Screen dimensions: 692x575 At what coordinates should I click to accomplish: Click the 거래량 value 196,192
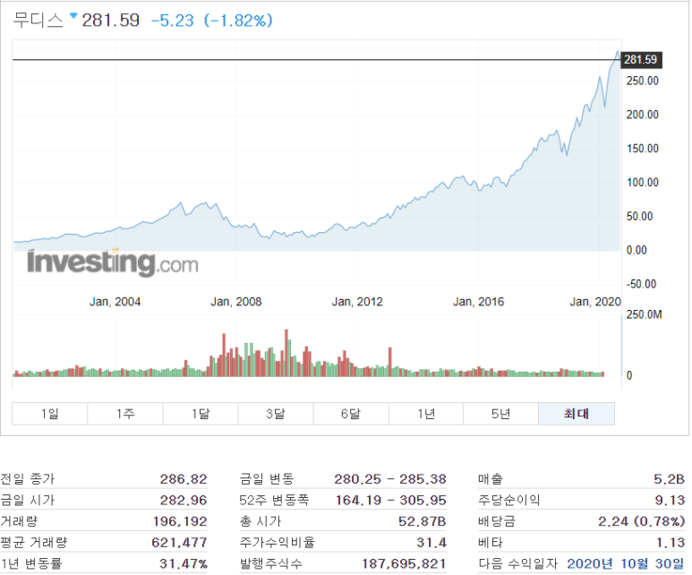click(x=180, y=521)
